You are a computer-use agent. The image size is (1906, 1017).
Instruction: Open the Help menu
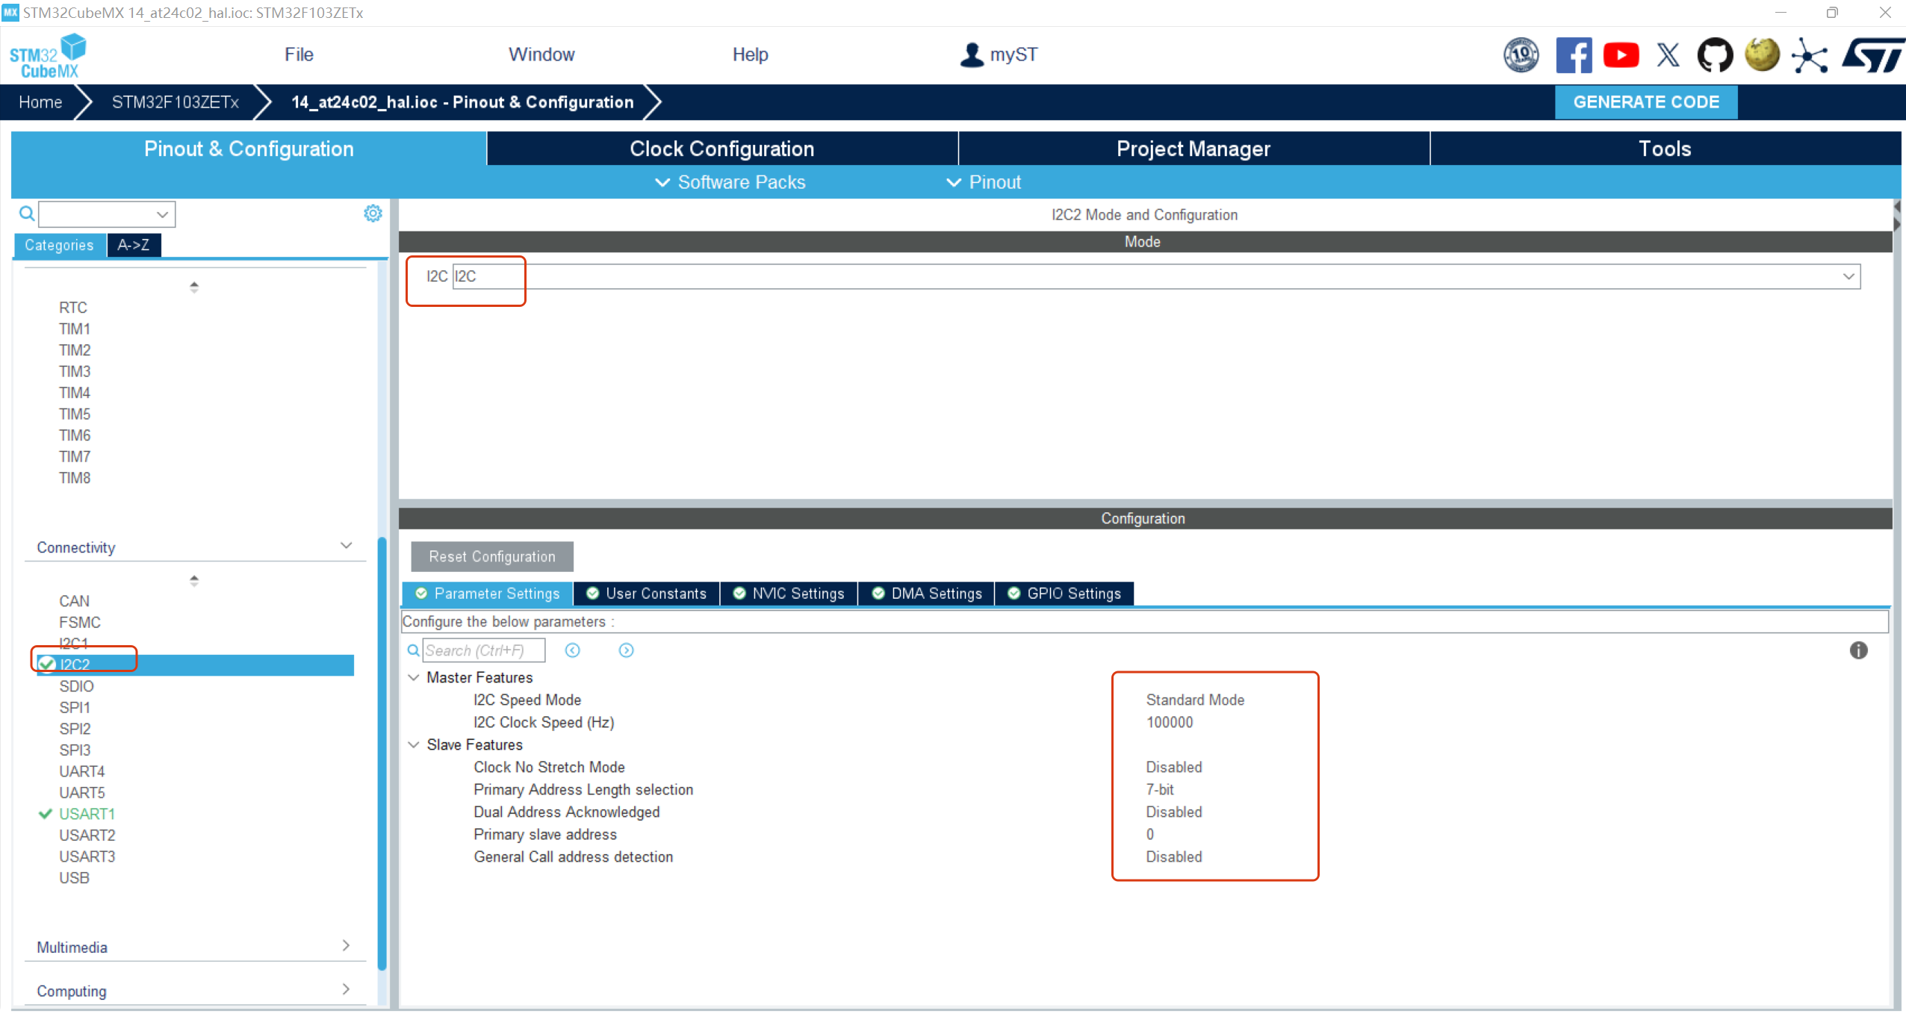point(750,55)
